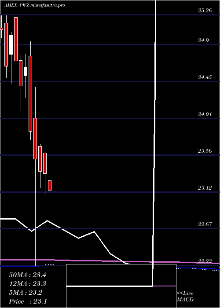Click the '<<Live MACD' label

(185, 297)
